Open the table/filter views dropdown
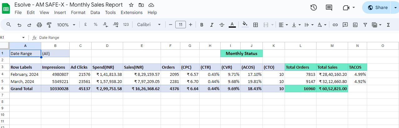 coord(377,25)
